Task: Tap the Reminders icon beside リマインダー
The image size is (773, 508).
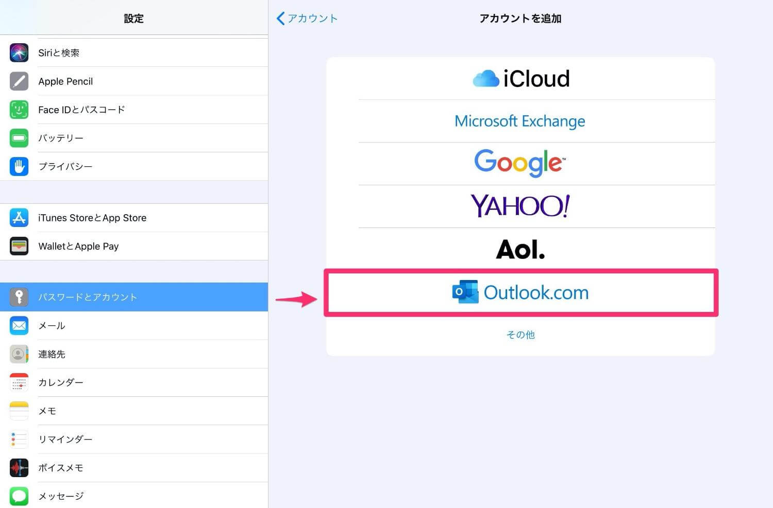Action: [19, 439]
